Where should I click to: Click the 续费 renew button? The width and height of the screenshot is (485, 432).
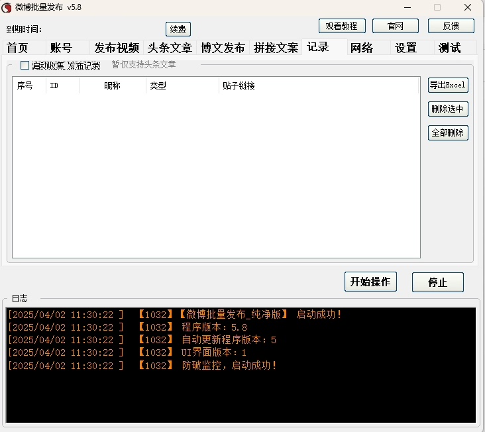click(x=178, y=29)
